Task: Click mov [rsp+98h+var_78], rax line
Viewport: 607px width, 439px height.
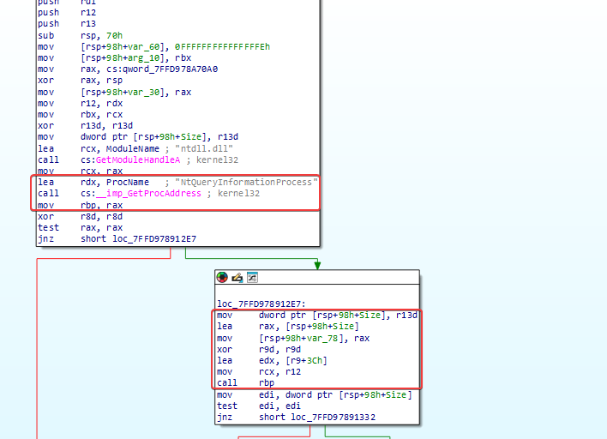Action: click(293, 338)
